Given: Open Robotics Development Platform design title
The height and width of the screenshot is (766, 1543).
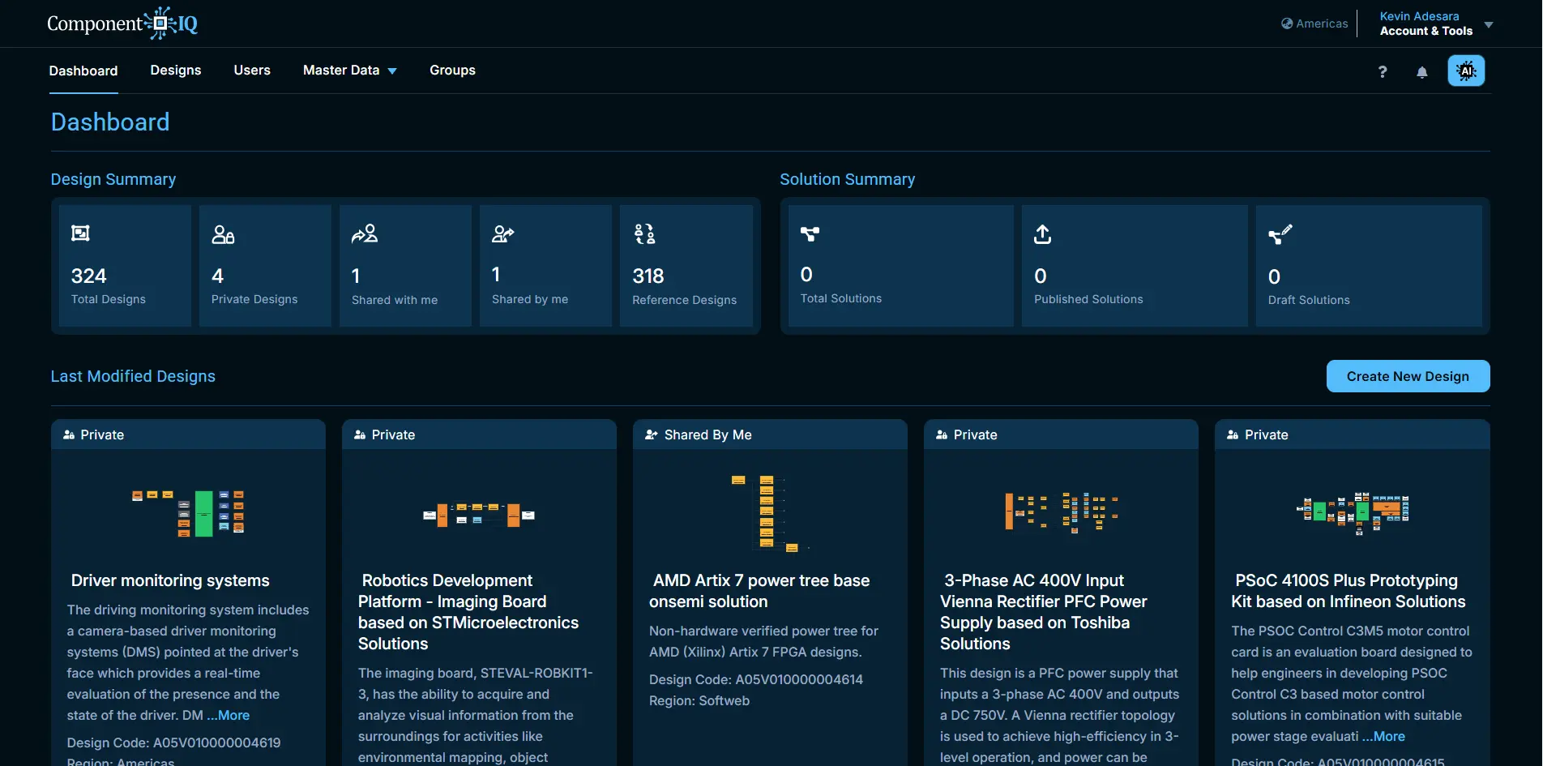Looking at the screenshot, I should pyautogui.click(x=468, y=612).
